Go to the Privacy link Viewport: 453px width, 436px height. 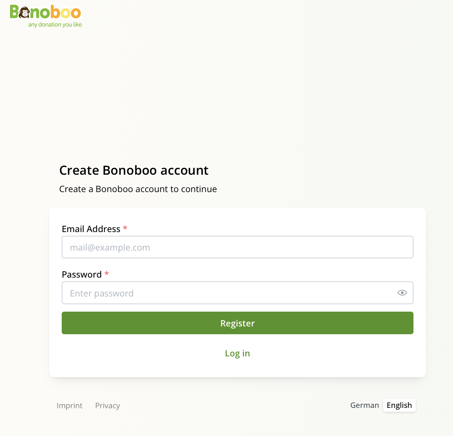click(108, 406)
